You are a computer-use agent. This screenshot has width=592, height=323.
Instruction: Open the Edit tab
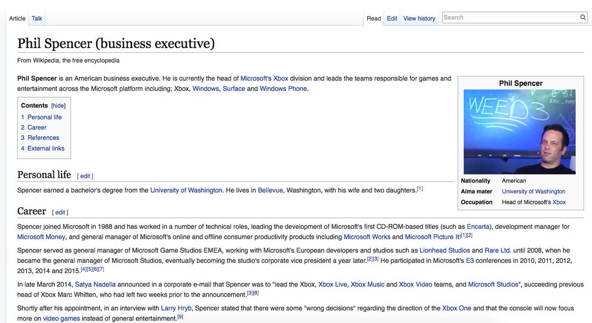pos(392,18)
